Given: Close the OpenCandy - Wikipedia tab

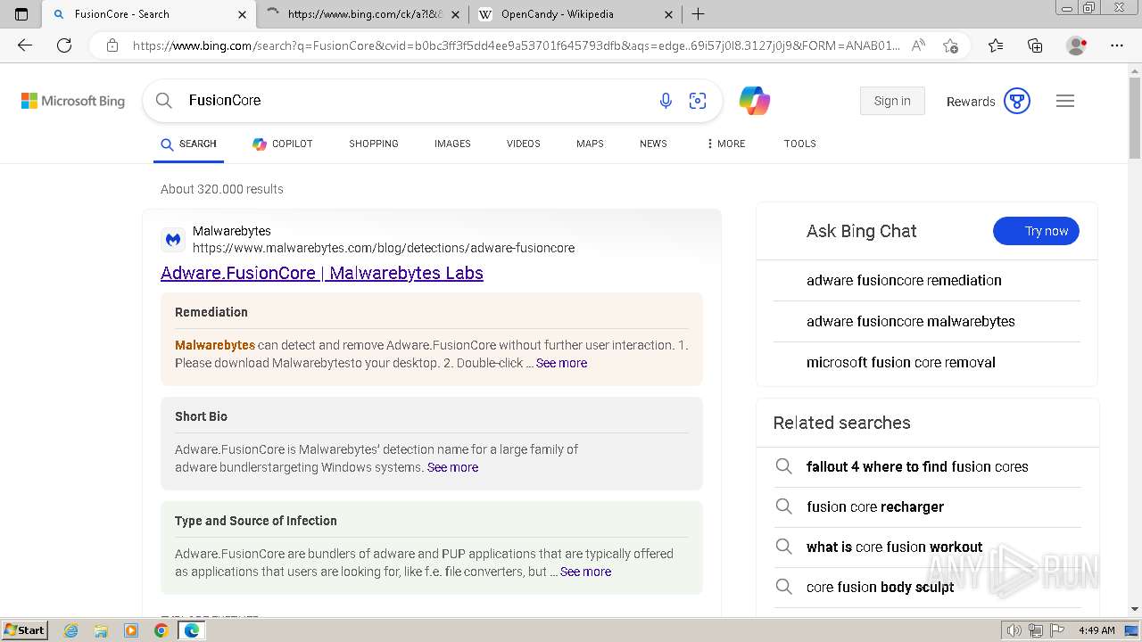Looking at the screenshot, I should click(x=669, y=14).
